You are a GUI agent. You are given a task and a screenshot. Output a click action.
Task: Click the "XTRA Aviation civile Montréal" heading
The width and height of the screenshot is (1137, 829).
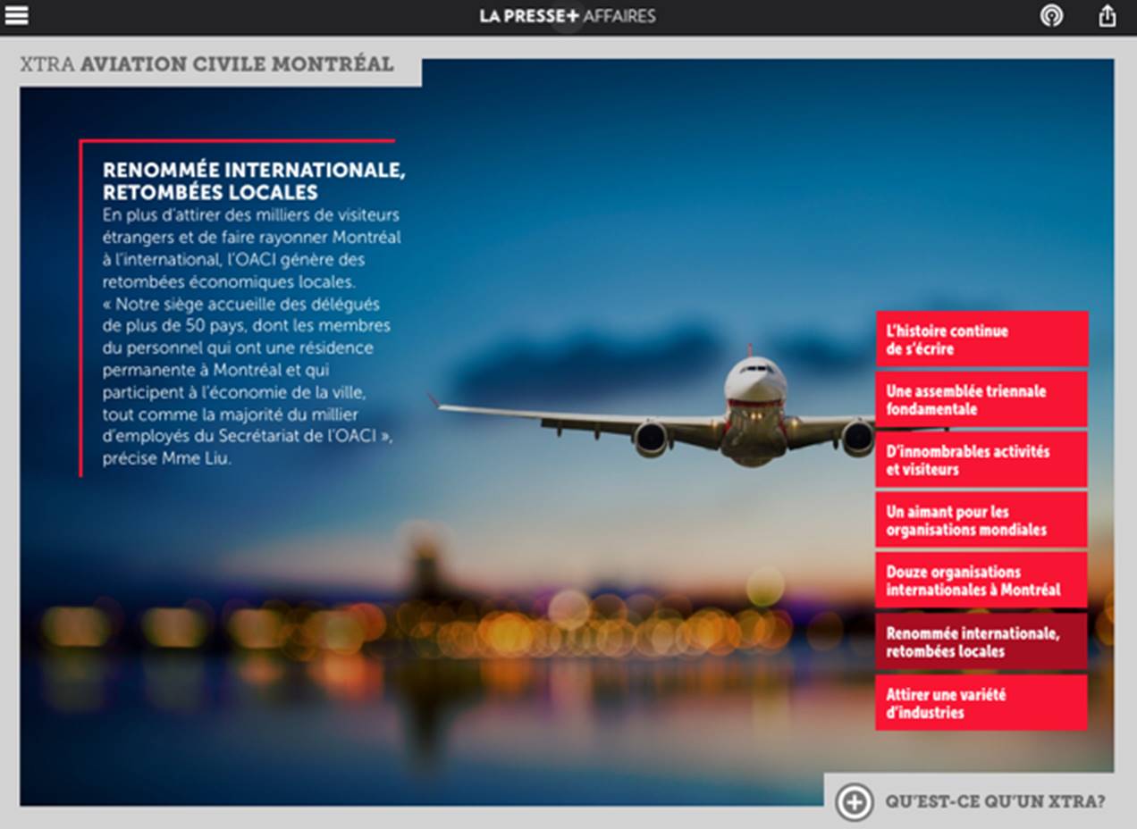click(x=206, y=64)
